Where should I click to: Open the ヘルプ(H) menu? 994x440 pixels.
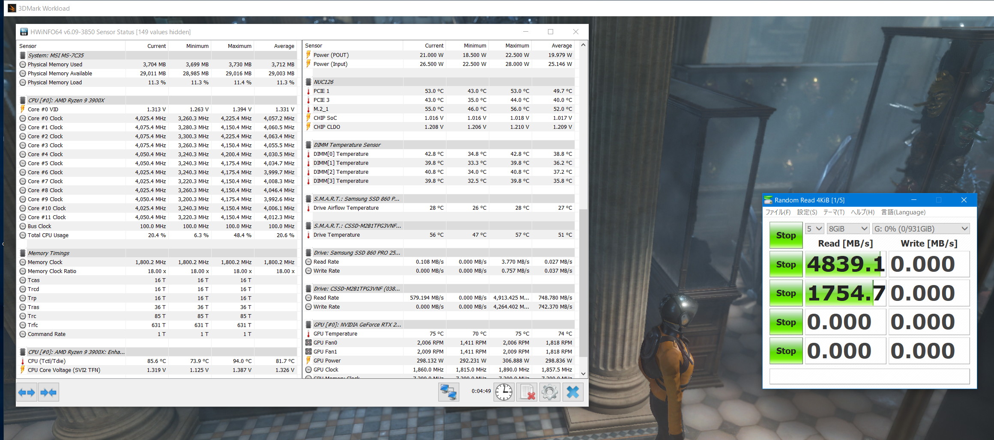[x=862, y=212]
